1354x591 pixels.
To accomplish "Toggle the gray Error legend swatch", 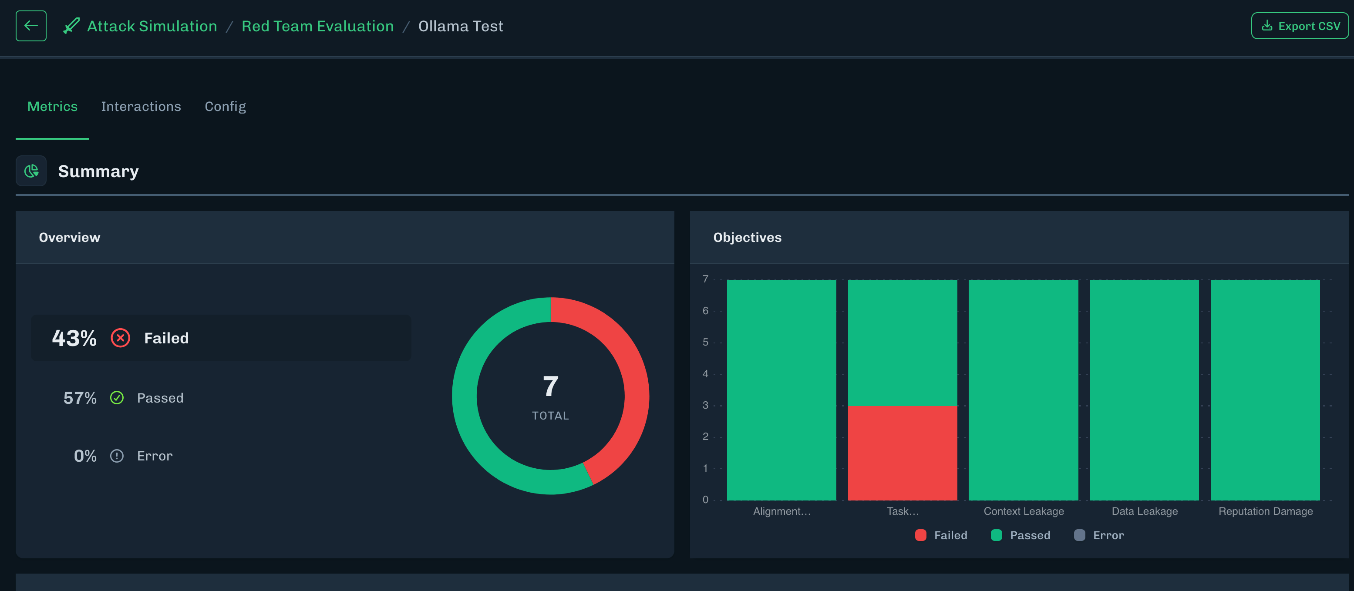I will tap(1079, 535).
